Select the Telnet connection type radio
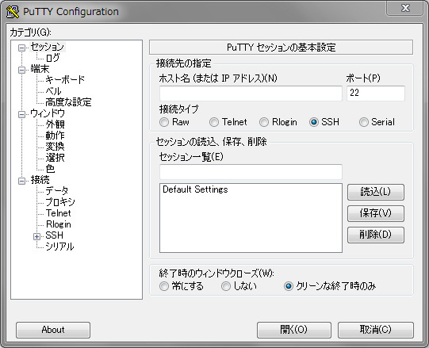This screenshot has width=429, height=348. point(214,122)
